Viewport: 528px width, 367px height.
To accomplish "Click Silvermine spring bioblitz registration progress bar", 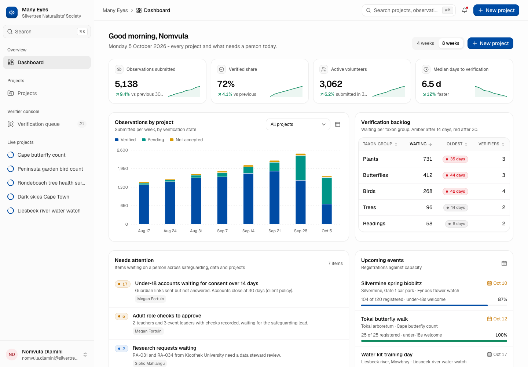I will [x=434, y=305].
